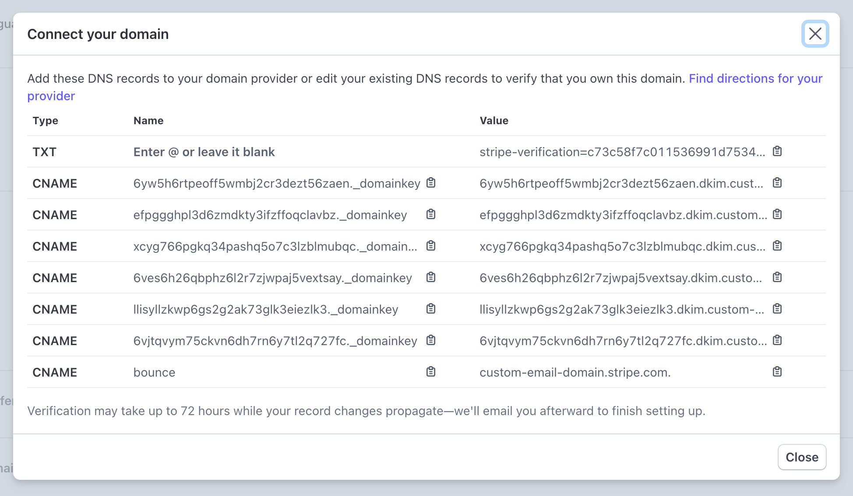Copy the custom-email-domain.stripe.com value
Screen dimensions: 853x496
pyautogui.click(x=777, y=372)
